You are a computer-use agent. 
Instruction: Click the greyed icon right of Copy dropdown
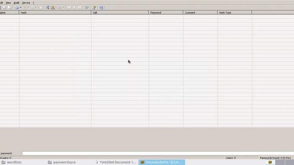(24, 8)
